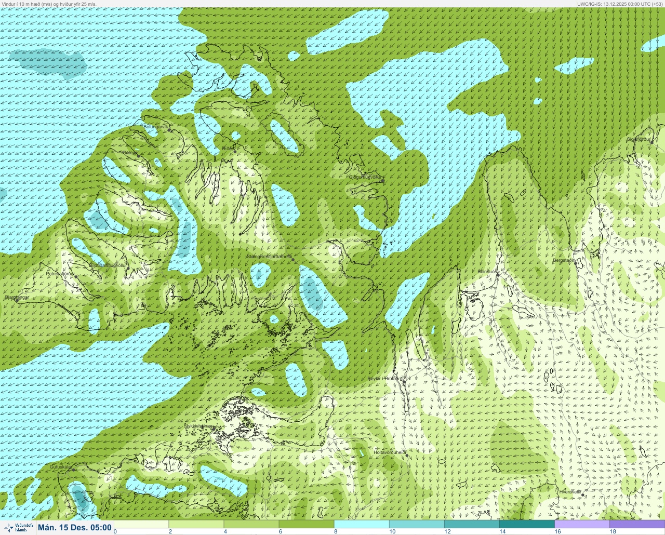Select the 0–2 m/s legend color
This screenshot has width=665, height=535.
(141, 524)
